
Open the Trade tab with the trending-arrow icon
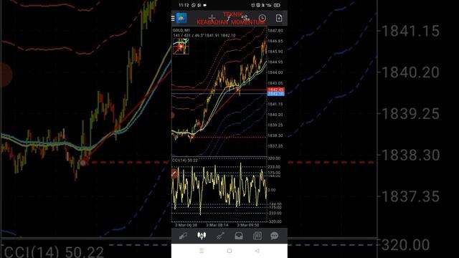pyautogui.click(x=220, y=236)
